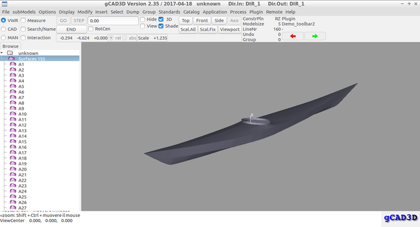Viewport: 420px width, 227px height.
Task: Select surface A22 in the tree
Action: coord(23,180)
